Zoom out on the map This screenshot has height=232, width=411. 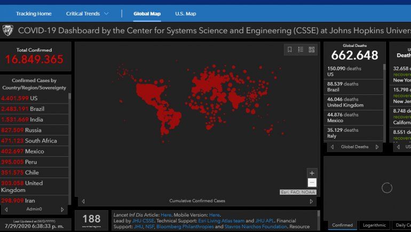(x=312, y=183)
